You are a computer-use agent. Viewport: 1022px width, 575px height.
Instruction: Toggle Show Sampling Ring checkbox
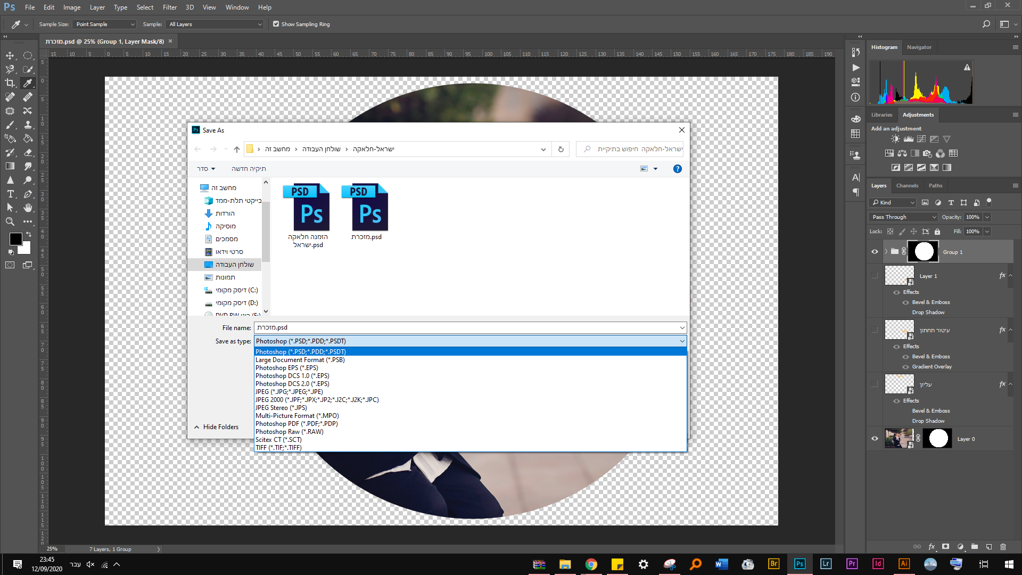click(276, 24)
